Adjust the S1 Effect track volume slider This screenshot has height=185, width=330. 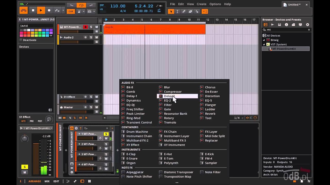(77, 101)
